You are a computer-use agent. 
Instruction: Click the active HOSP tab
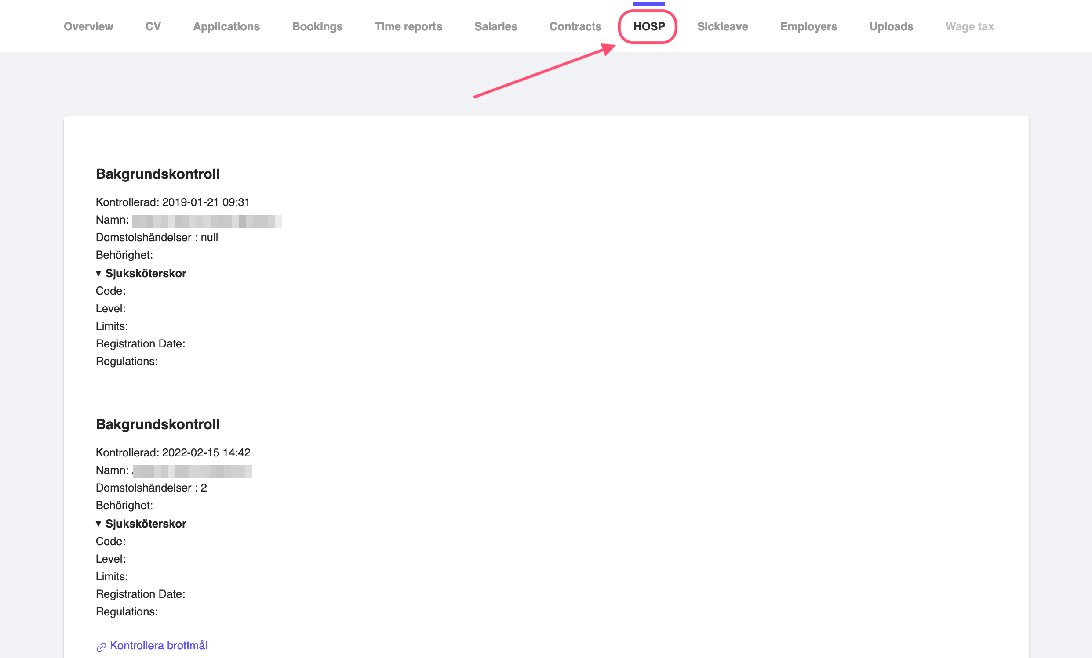pos(649,26)
